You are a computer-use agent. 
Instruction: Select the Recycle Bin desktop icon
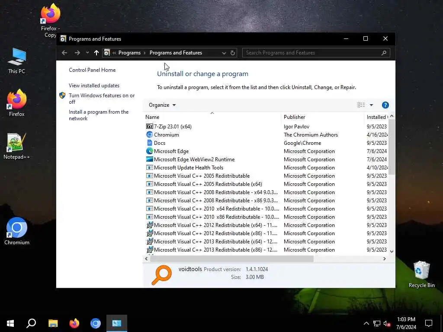point(421,275)
